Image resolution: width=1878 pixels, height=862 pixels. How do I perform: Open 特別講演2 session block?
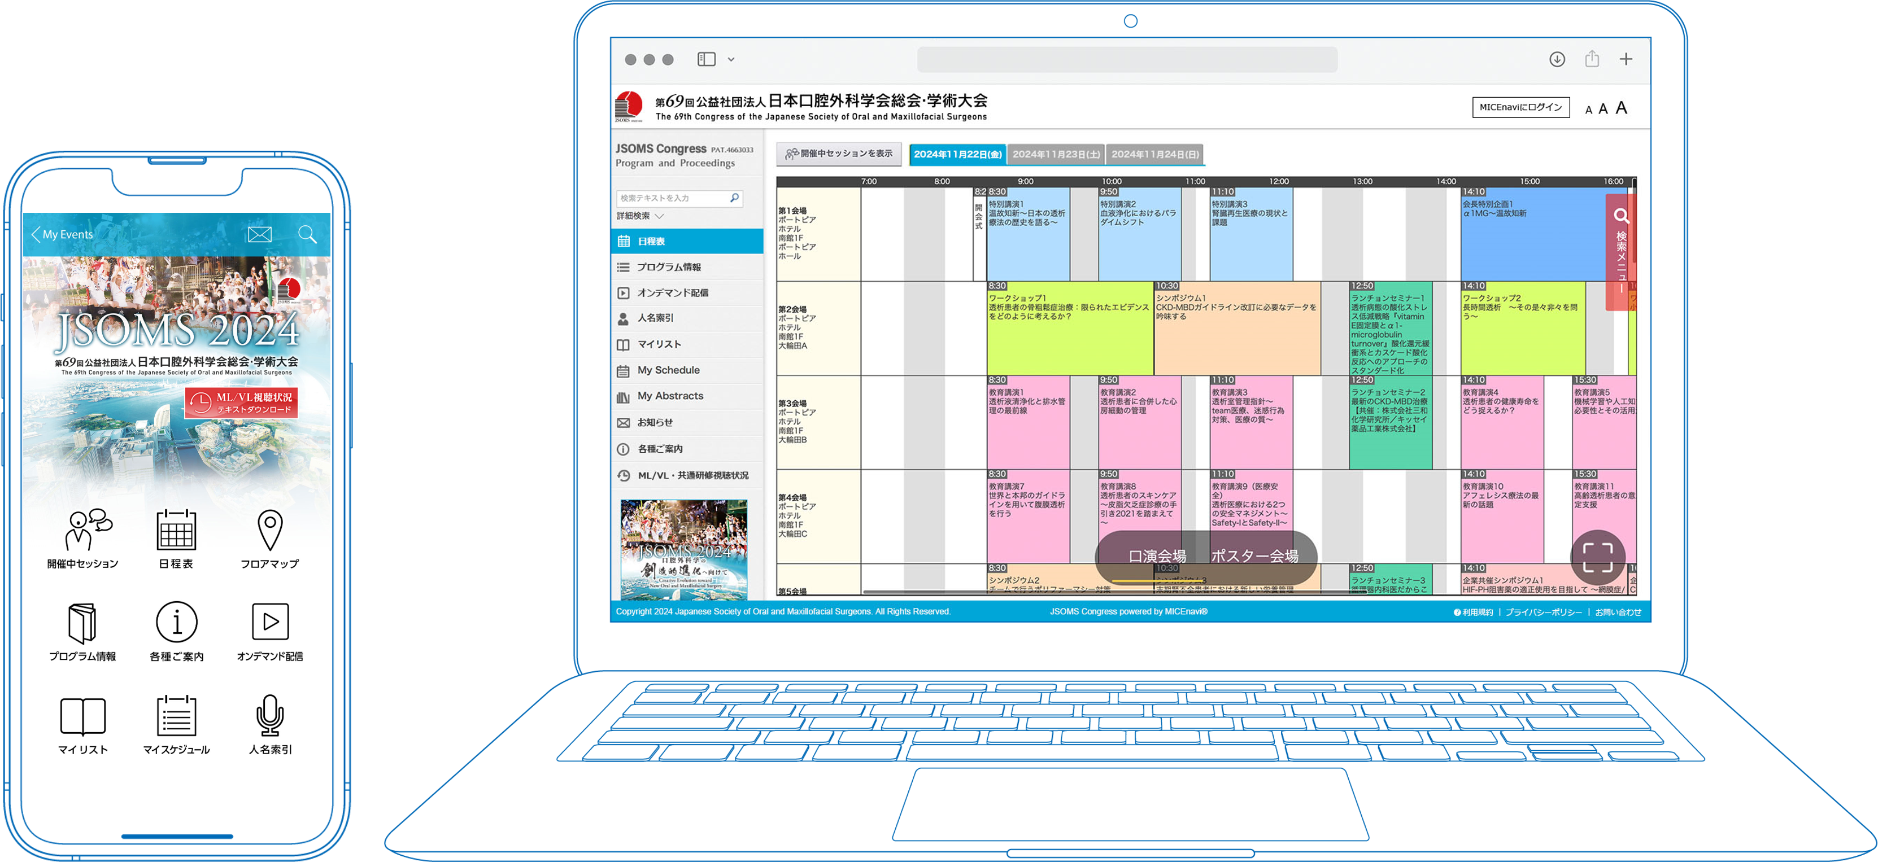click(1139, 235)
